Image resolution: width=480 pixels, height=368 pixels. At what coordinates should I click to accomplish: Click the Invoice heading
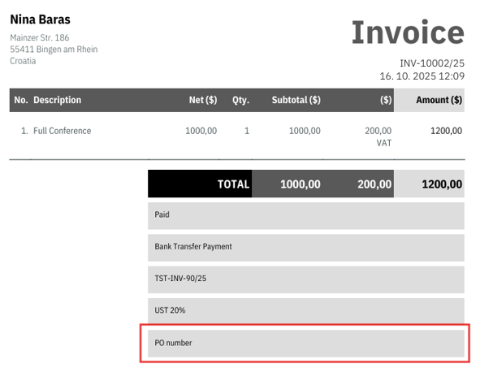tap(408, 32)
